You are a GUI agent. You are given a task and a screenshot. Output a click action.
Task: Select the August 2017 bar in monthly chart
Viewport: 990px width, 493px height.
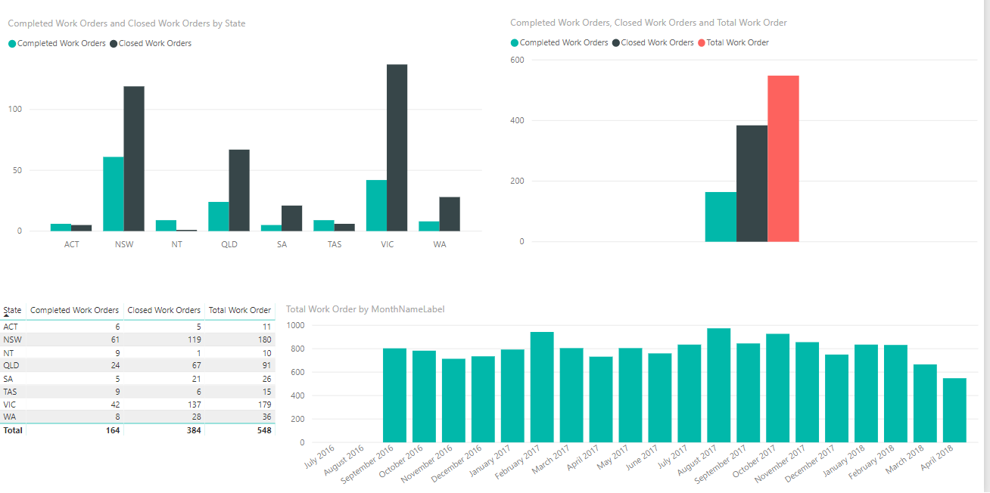click(719, 385)
